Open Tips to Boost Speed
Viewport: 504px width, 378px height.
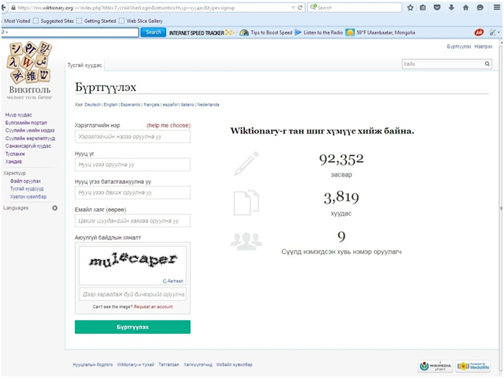(x=271, y=32)
